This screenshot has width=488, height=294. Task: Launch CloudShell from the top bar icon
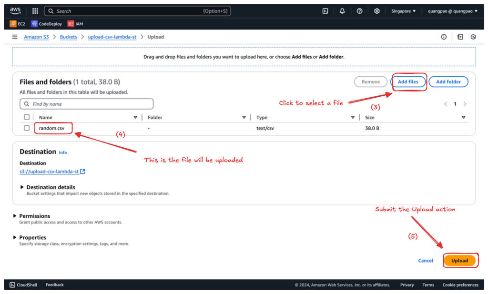[325, 11]
